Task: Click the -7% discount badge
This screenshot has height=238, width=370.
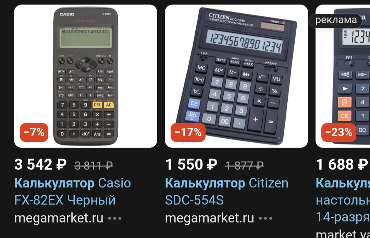Action: click(x=34, y=132)
